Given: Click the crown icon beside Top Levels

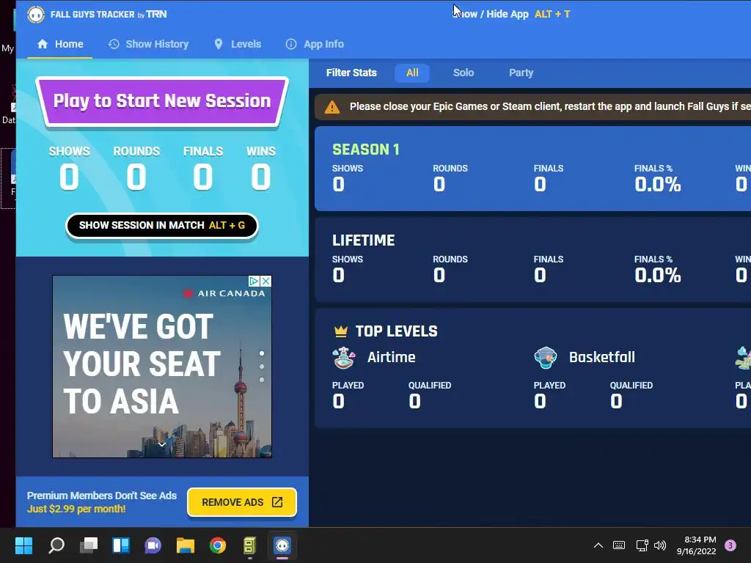Looking at the screenshot, I should click(x=340, y=331).
